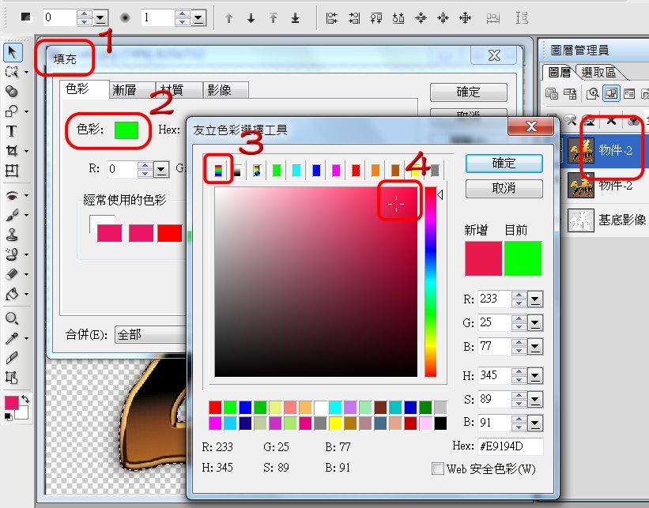This screenshot has width=649, height=508.
Task: Open dropdown next to G 25 field
Action: (x=534, y=322)
